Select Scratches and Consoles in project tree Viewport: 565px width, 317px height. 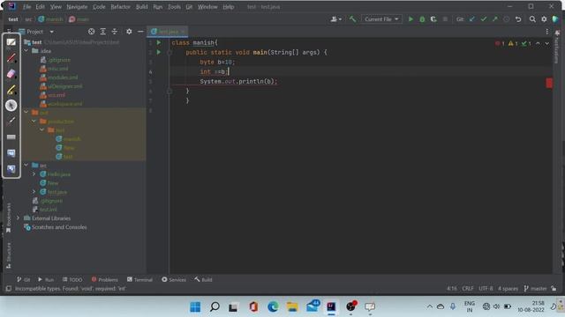[55, 227]
